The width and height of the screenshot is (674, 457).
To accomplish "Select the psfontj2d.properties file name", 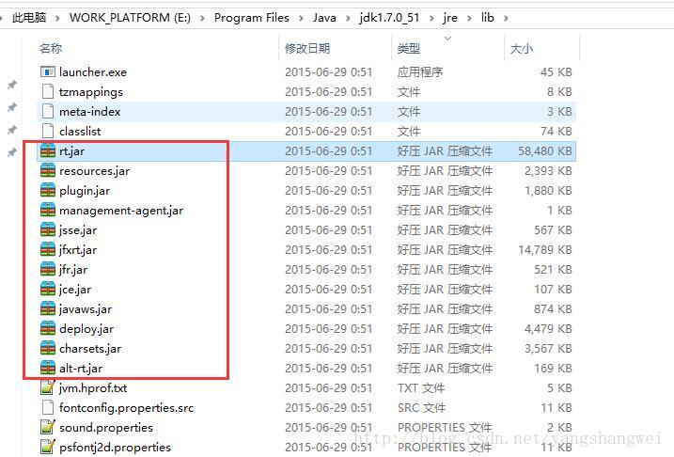I will pos(115,448).
